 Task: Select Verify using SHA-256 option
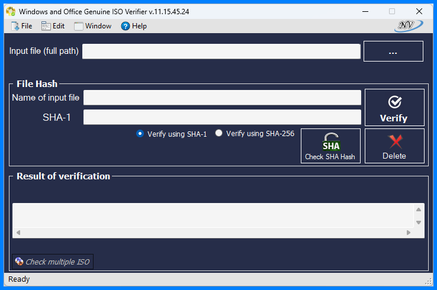click(x=219, y=134)
